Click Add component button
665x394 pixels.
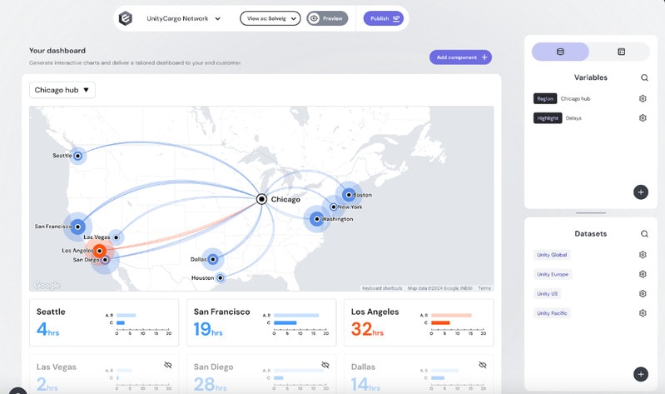460,57
